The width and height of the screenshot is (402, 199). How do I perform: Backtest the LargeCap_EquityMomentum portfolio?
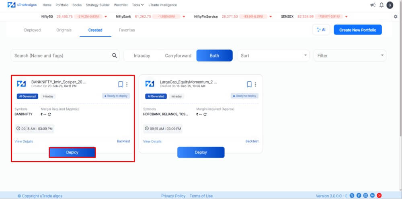tap(252, 141)
